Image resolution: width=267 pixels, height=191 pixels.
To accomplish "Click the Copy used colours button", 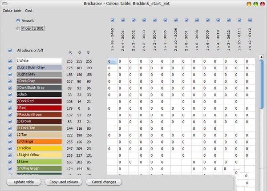I will tap(64, 182).
